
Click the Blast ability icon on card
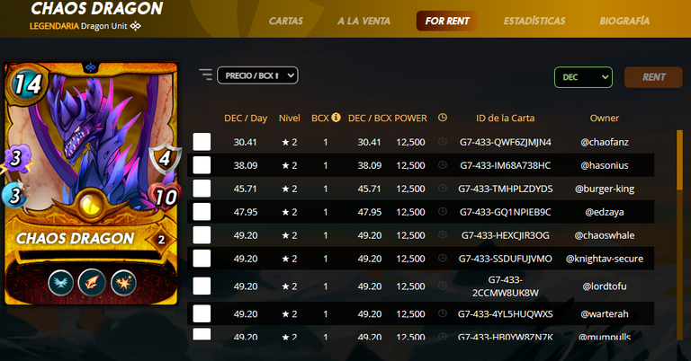tap(123, 283)
